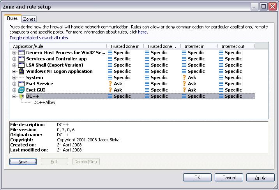Click Eset Service Trusted zone in Ask icon
The image size is (279, 190).
110,84
